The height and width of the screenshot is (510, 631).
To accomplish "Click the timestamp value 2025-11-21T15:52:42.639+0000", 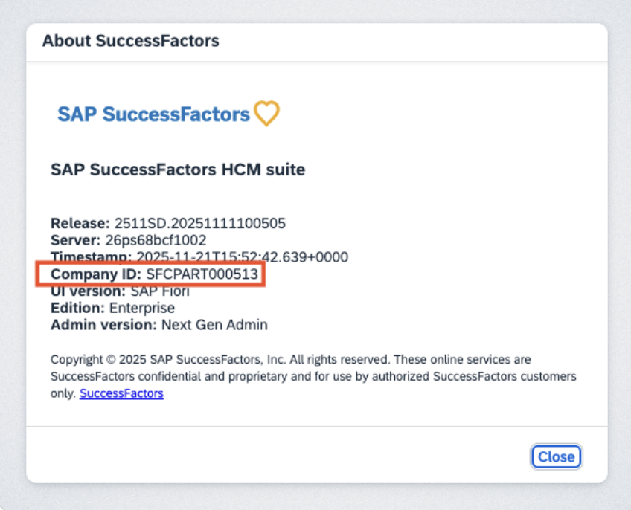I will [242, 257].
